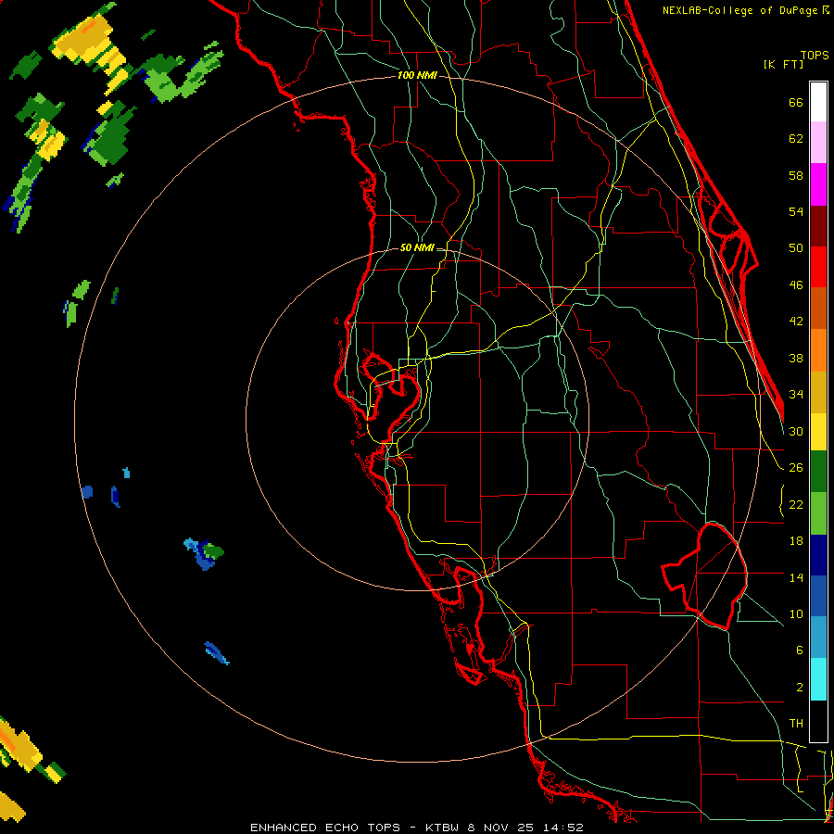Click the dark green legend swatch
The width and height of the screenshot is (834, 834).
point(818,472)
